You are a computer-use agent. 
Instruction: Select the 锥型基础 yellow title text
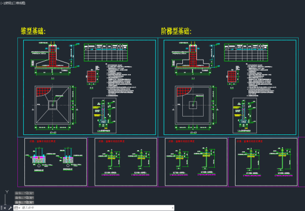coord(33,31)
